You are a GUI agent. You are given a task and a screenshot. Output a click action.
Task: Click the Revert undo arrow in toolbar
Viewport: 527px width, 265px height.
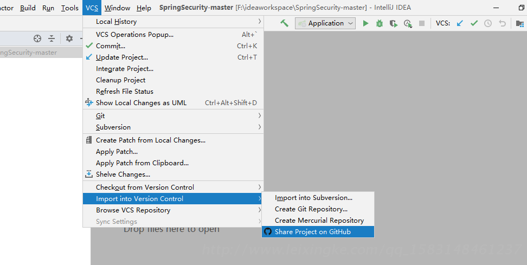(502, 23)
